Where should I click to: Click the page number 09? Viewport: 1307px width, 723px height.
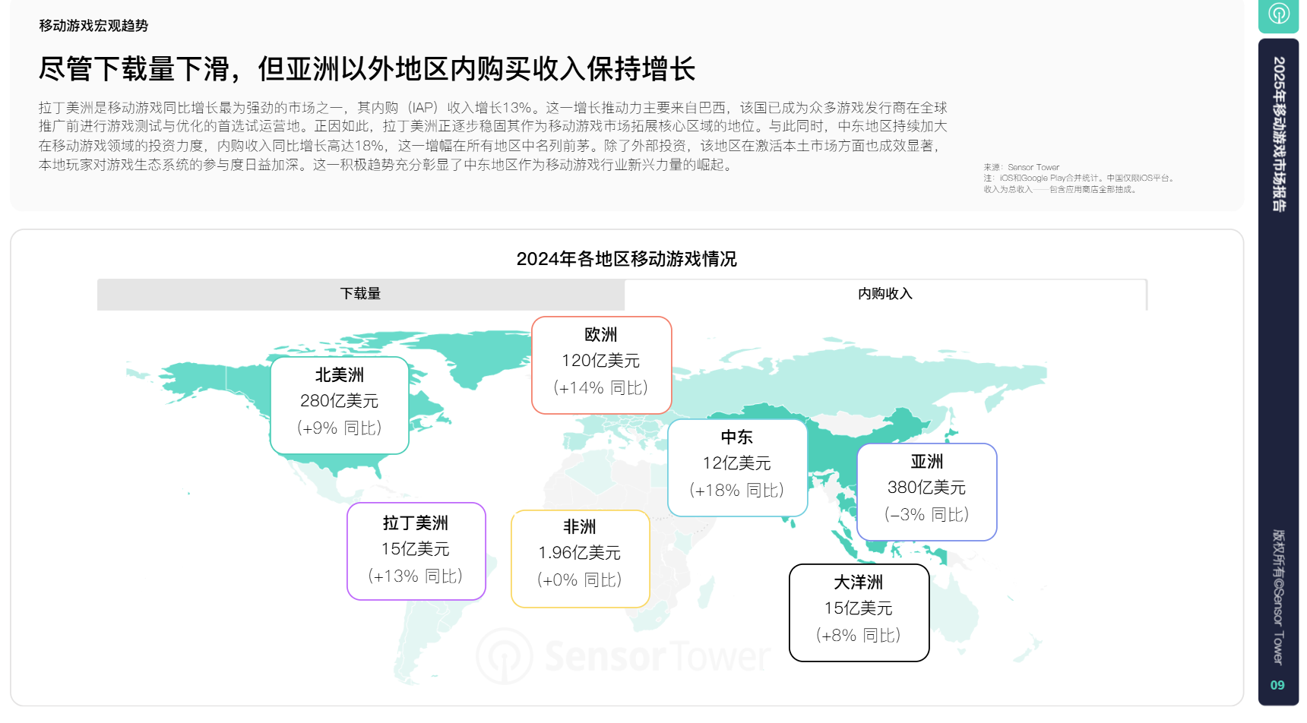click(x=1277, y=685)
